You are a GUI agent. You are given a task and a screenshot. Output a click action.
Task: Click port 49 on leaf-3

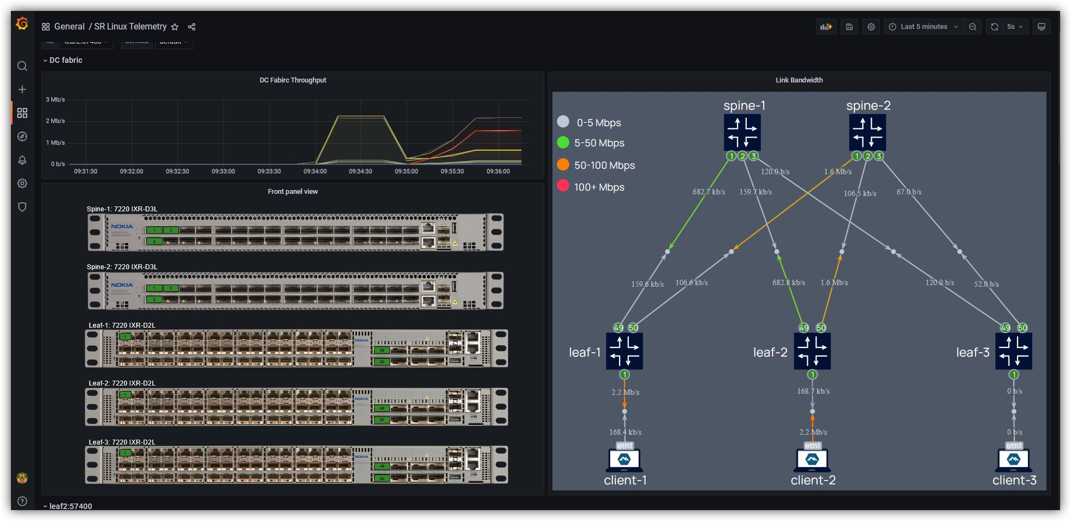1005,328
